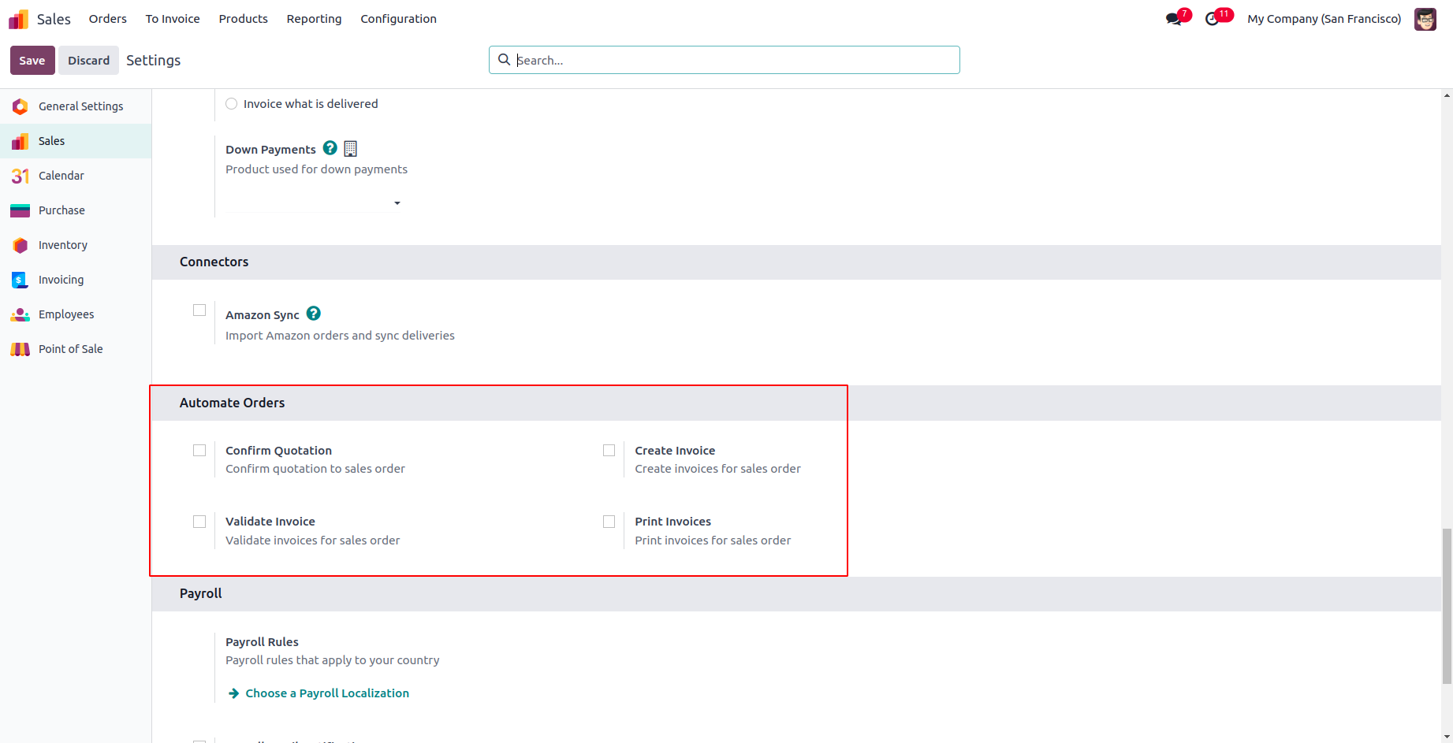Open the company switcher My Company
This screenshot has height=743, width=1453.
[x=1324, y=19]
